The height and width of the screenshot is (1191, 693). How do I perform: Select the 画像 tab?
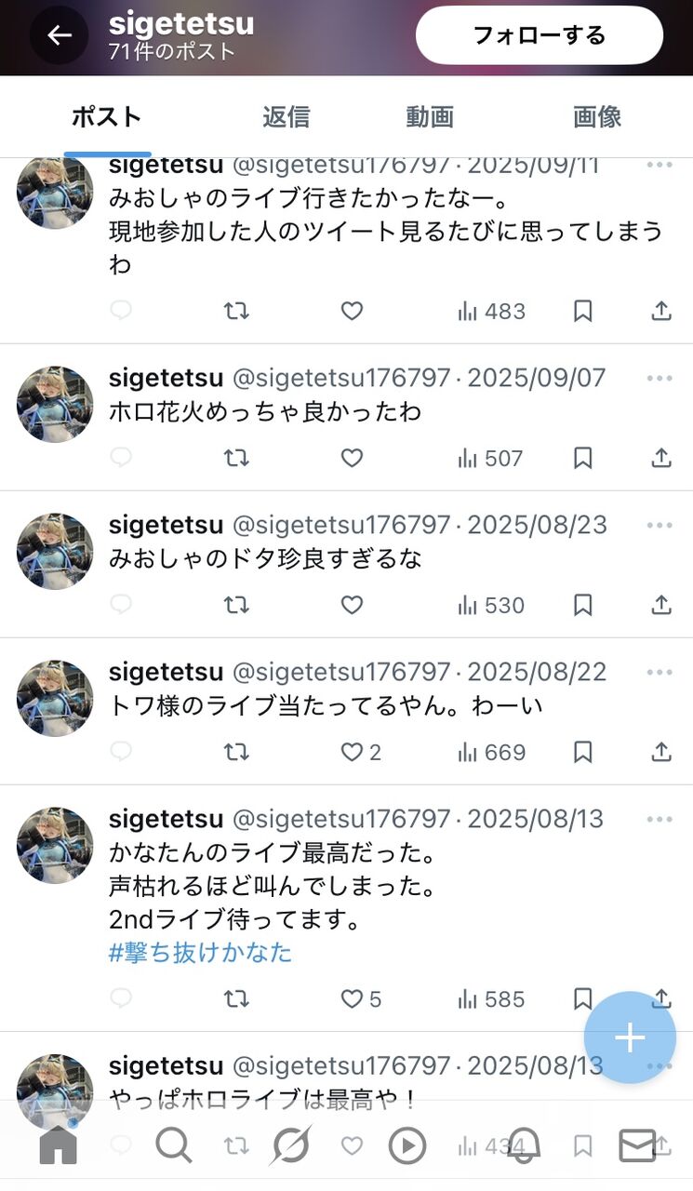(597, 117)
